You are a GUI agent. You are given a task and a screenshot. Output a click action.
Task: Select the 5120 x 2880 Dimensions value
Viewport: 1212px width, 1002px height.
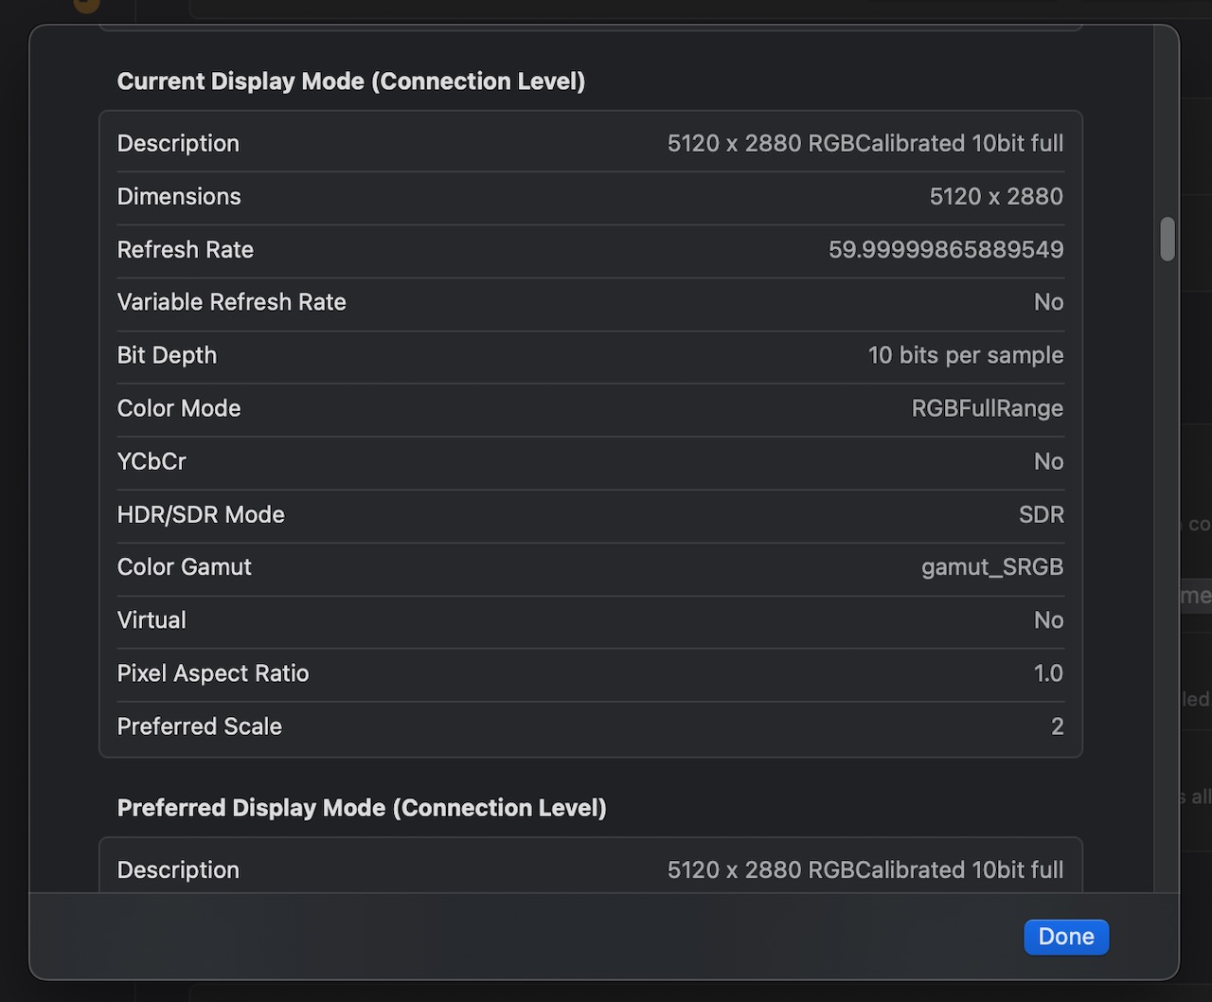point(995,196)
